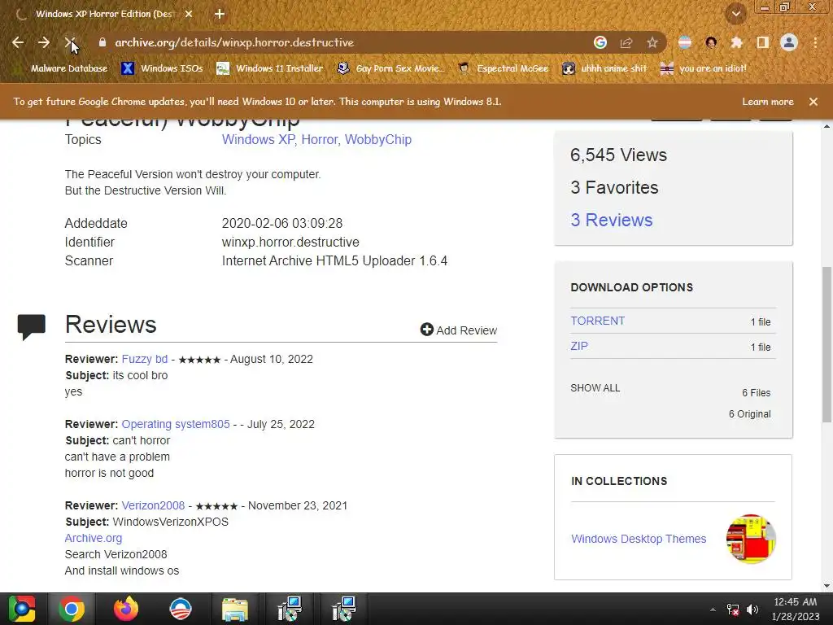Open the Chrome three-dot menu
Viewport: 833px width, 625px height.
click(x=815, y=42)
